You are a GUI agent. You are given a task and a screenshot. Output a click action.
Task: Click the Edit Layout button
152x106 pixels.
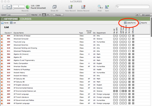(x=145, y=15)
